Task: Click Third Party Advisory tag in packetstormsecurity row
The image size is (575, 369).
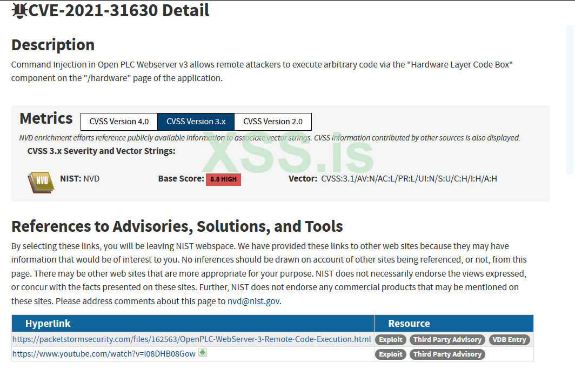Action: click(447, 340)
